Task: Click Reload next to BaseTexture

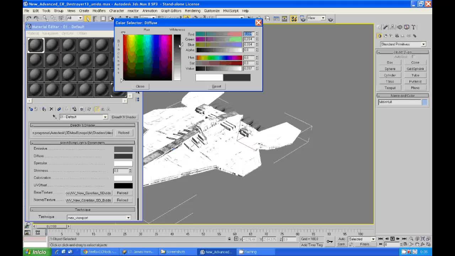Action: (122, 193)
